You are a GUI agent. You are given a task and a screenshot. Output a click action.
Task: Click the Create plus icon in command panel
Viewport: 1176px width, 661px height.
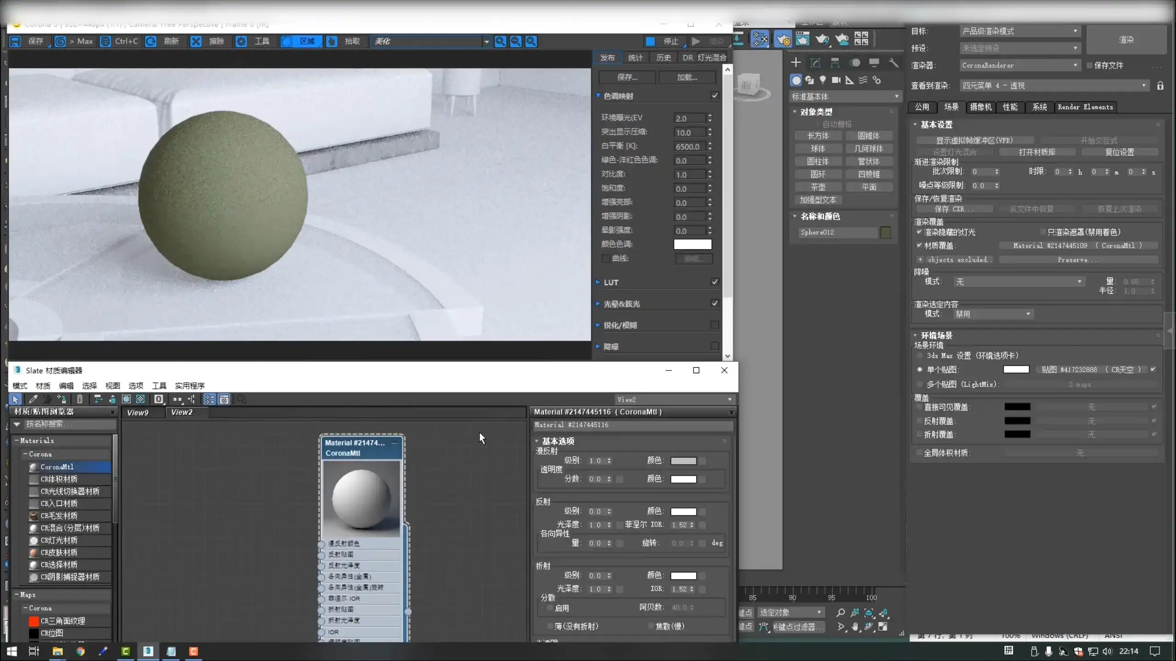[796, 62]
